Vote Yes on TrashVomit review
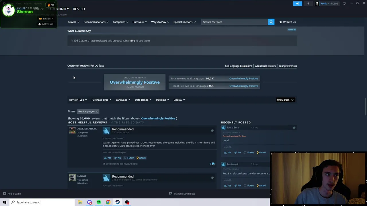The height and width of the screenshot is (206, 367). [227, 185]
